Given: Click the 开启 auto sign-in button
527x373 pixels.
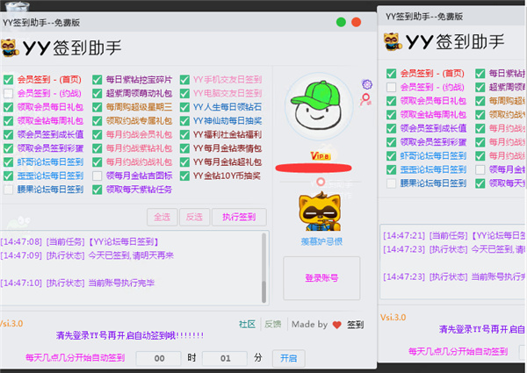Looking at the screenshot, I should coord(289,358).
